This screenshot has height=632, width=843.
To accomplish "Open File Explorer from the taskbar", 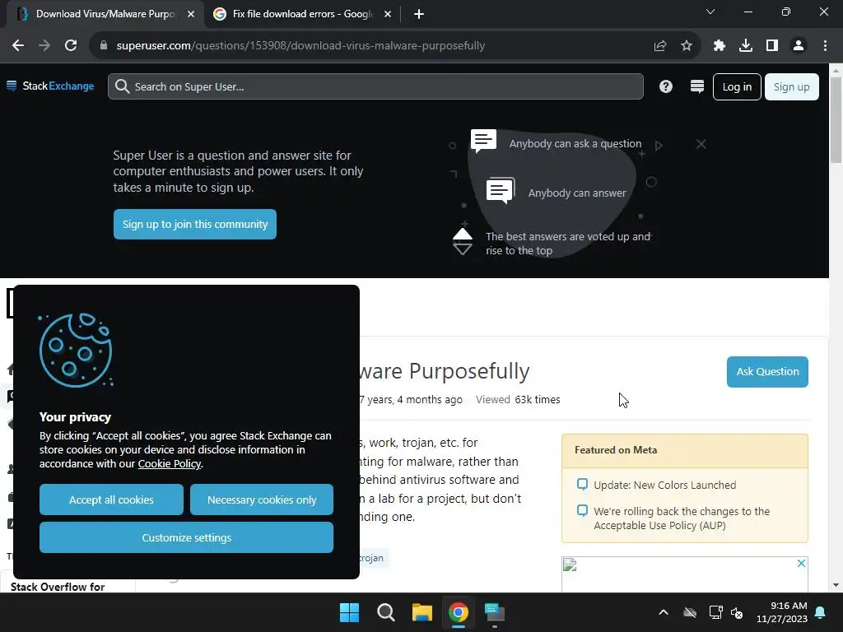I will [x=422, y=612].
